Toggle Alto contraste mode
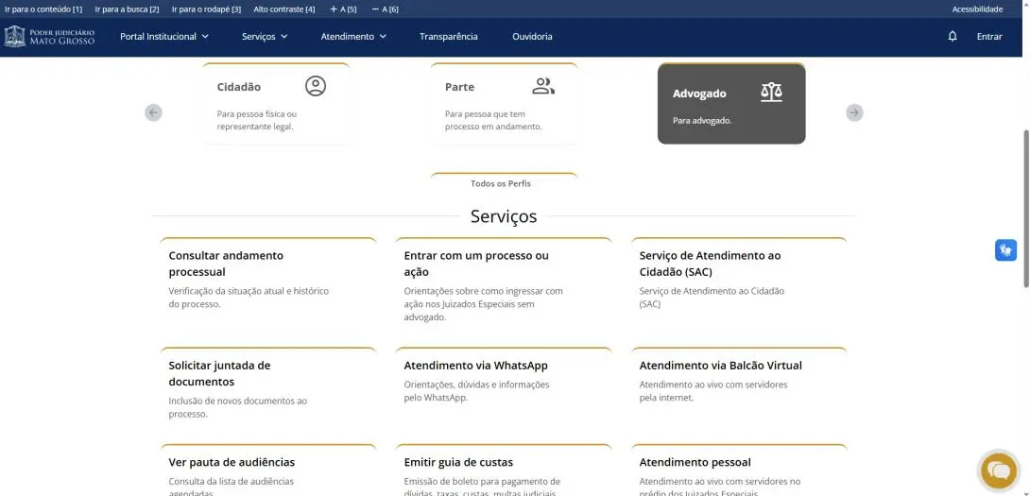This screenshot has width=1030, height=496. (x=283, y=9)
